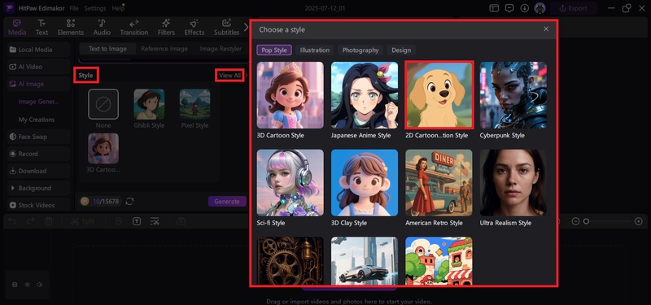Toggle track visibility eye icon

click(28, 285)
